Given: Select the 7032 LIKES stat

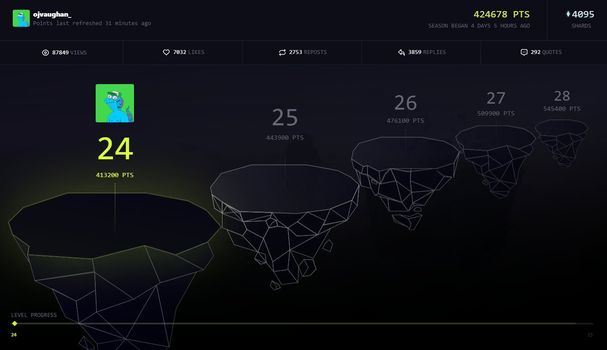Looking at the screenshot, I should (x=183, y=52).
